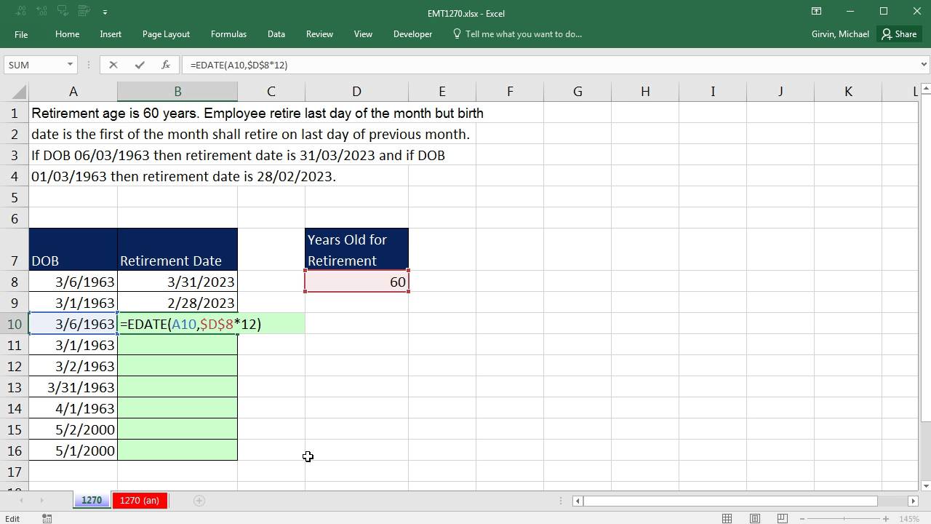Select column D header
The width and height of the screenshot is (931, 524).
[356, 92]
